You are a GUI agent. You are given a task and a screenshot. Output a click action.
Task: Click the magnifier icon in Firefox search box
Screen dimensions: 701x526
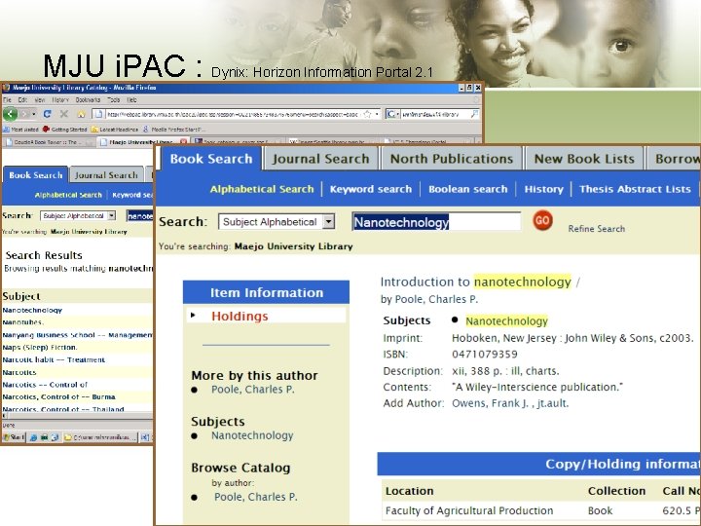coord(474,114)
